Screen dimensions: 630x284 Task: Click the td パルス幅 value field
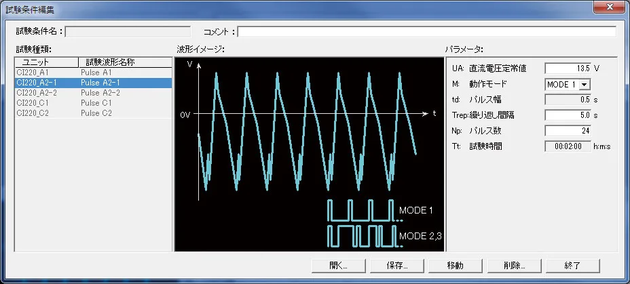(568, 100)
